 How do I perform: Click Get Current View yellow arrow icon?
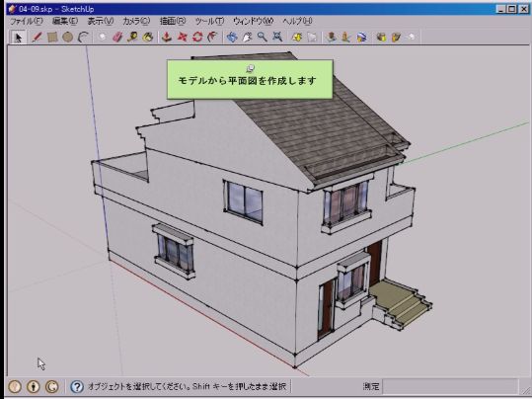pos(297,37)
